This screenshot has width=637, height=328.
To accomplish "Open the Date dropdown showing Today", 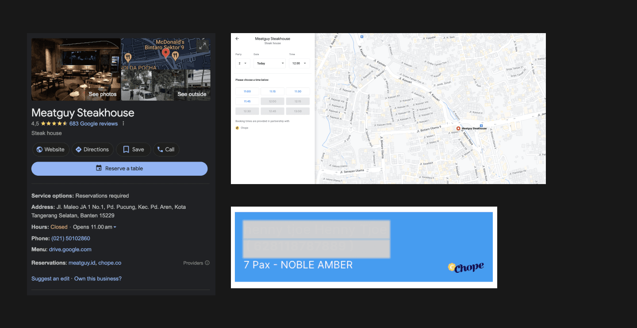I will [270, 63].
